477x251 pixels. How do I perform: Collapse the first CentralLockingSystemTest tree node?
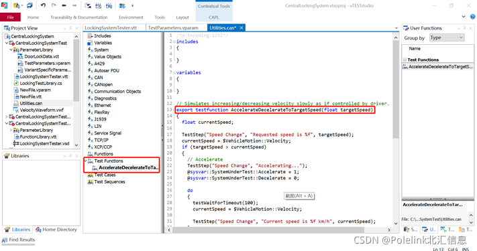tap(7, 43)
